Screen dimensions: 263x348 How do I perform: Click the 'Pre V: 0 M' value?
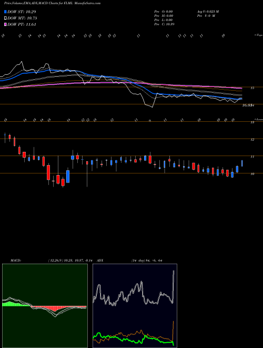(x=207, y=16)
